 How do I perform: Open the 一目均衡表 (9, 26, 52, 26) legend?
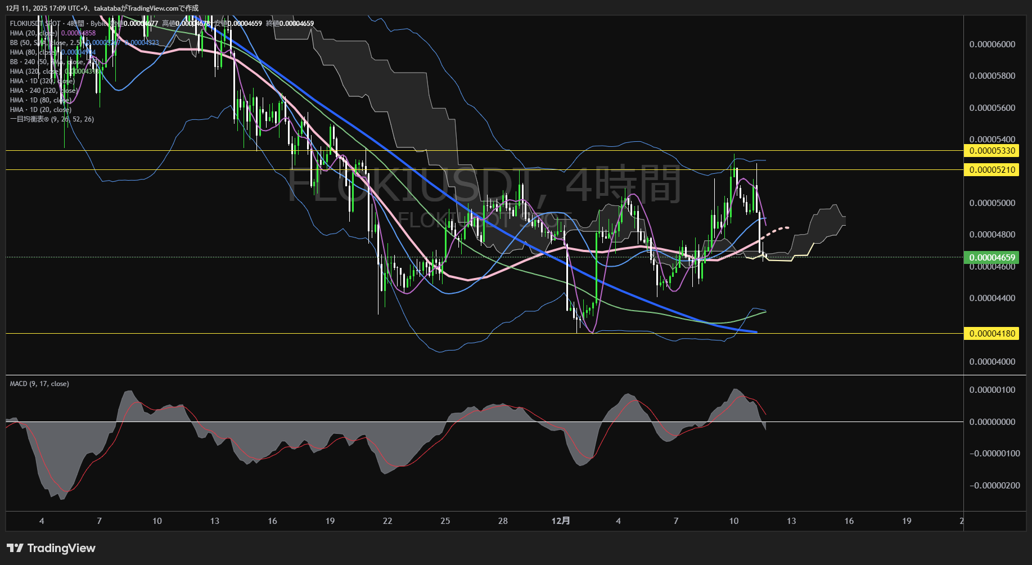click(x=52, y=119)
